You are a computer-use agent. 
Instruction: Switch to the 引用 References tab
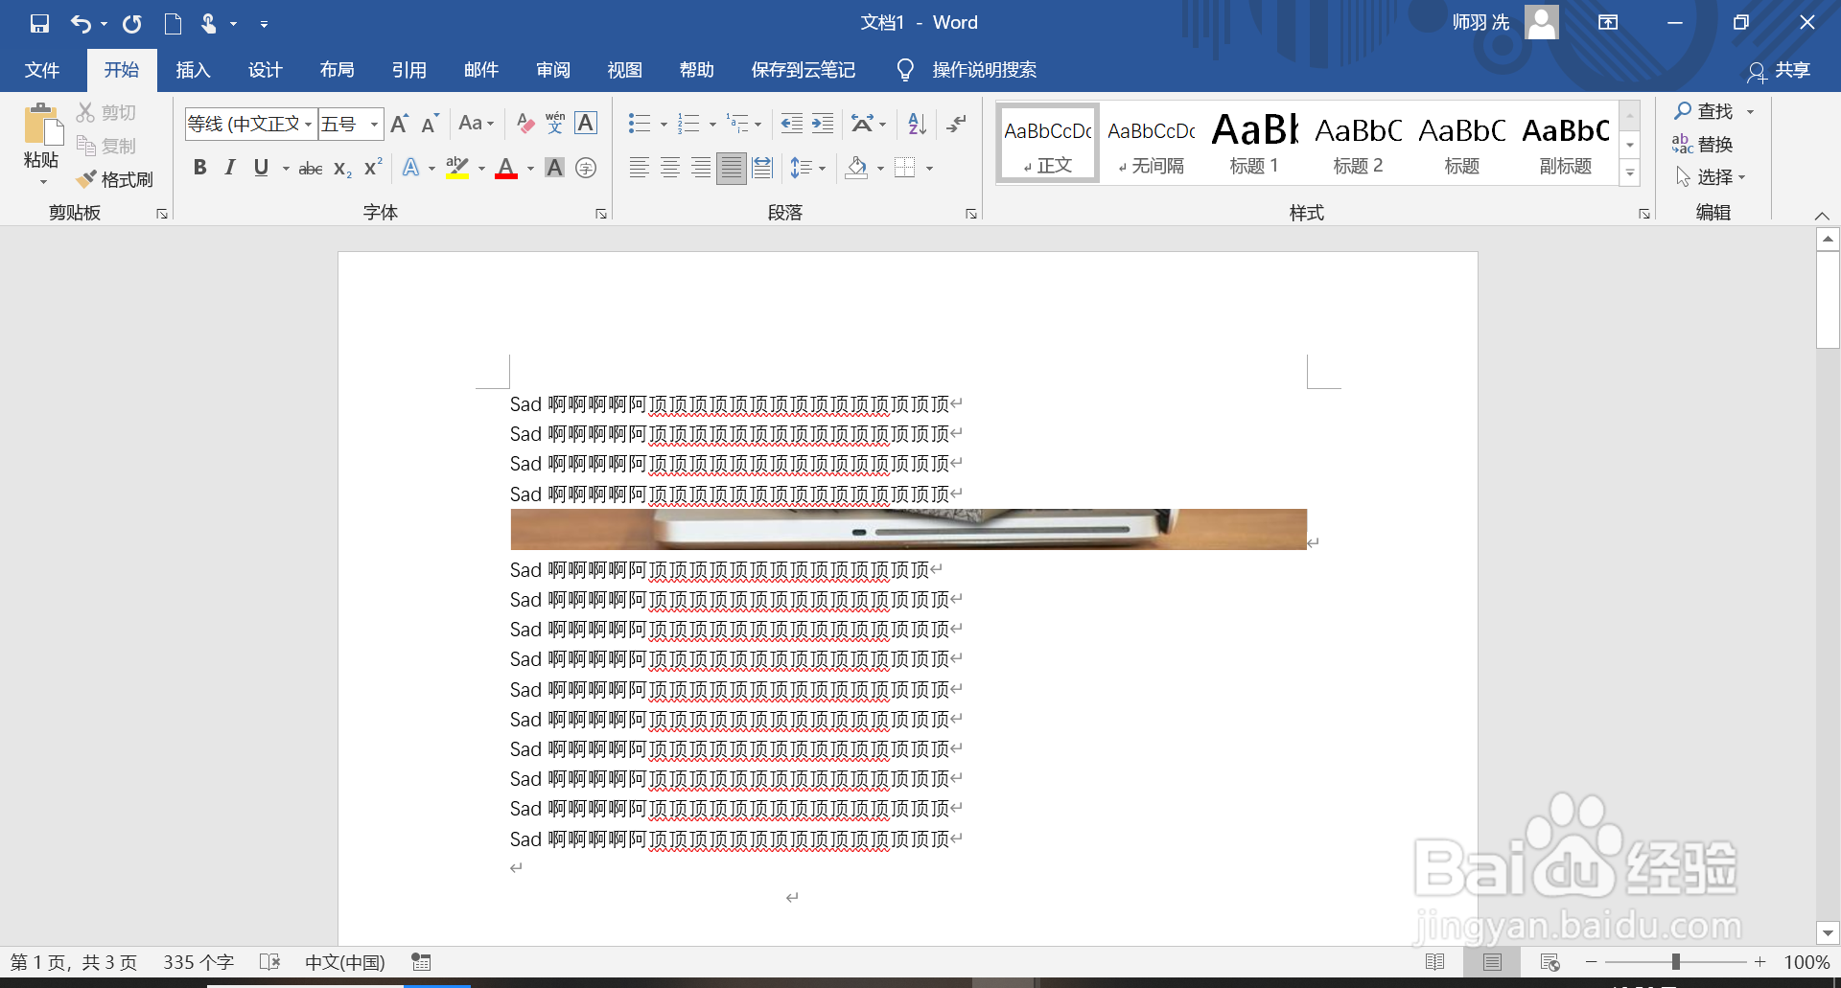408,70
